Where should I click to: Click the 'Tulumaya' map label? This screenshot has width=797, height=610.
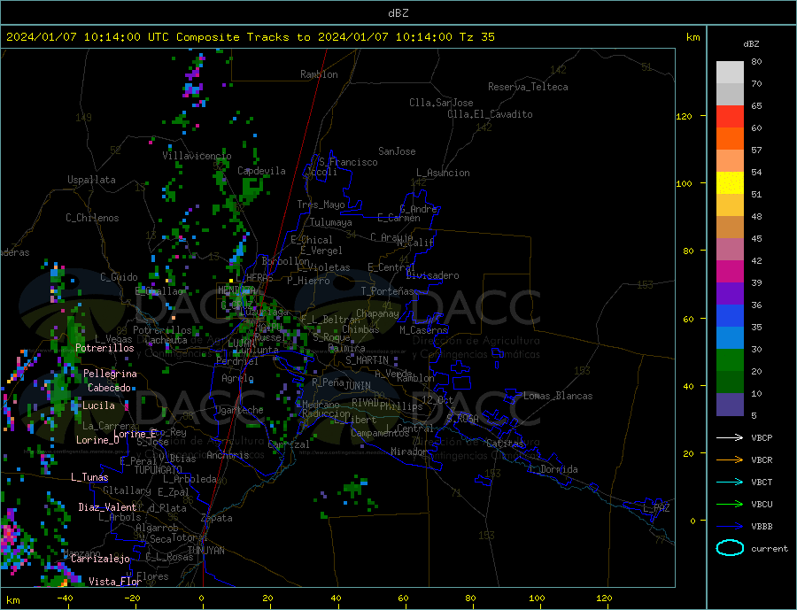331,222
